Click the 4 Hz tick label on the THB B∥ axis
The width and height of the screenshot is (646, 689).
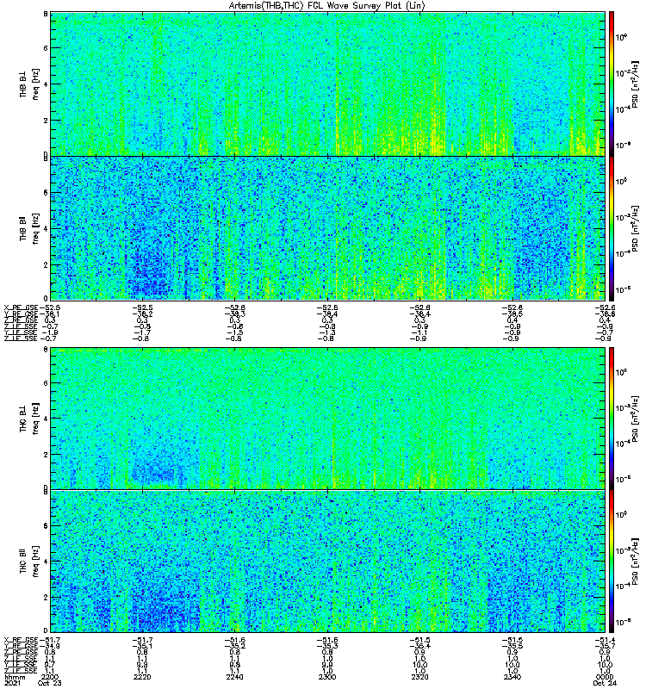[46, 229]
